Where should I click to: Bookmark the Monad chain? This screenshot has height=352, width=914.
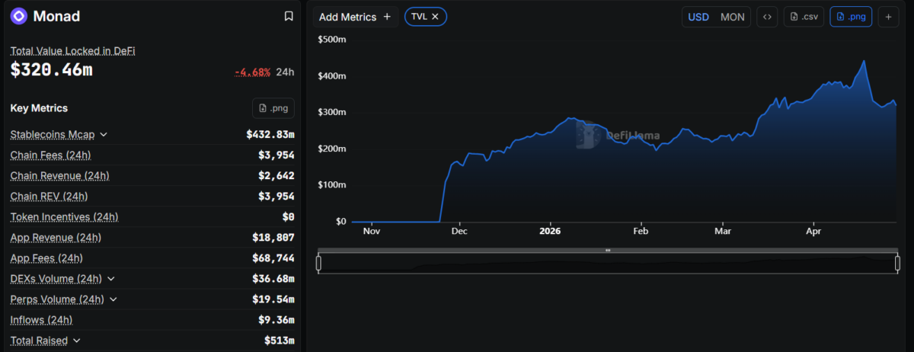[289, 16]
